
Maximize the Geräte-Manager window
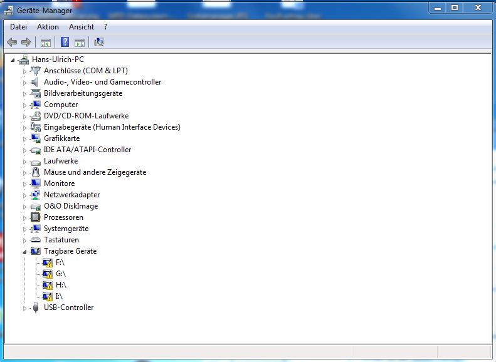(x=455, y=8)
